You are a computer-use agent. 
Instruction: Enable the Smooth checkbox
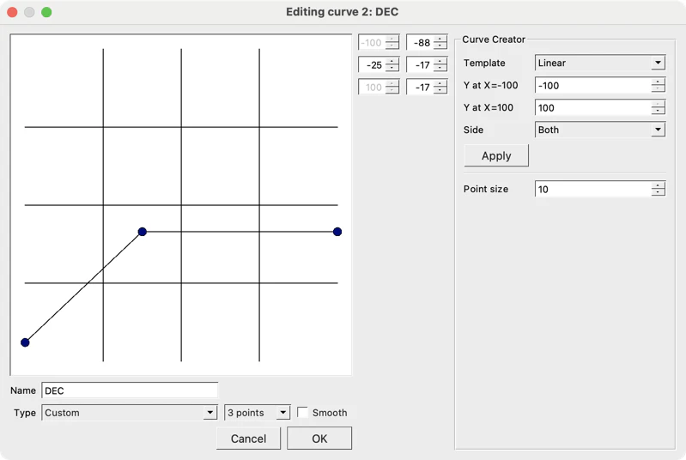303,413
